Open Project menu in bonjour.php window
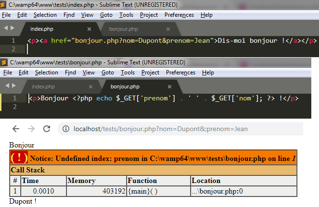 [150, 73]
